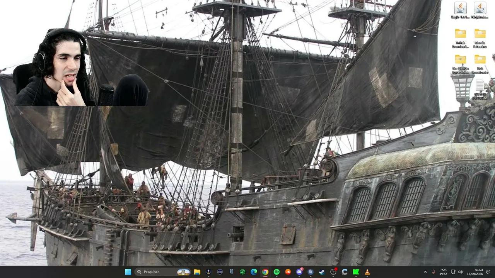495x278 pixels.
Task: Open Discord with the notification badge
Action: (x=299, y=272)
